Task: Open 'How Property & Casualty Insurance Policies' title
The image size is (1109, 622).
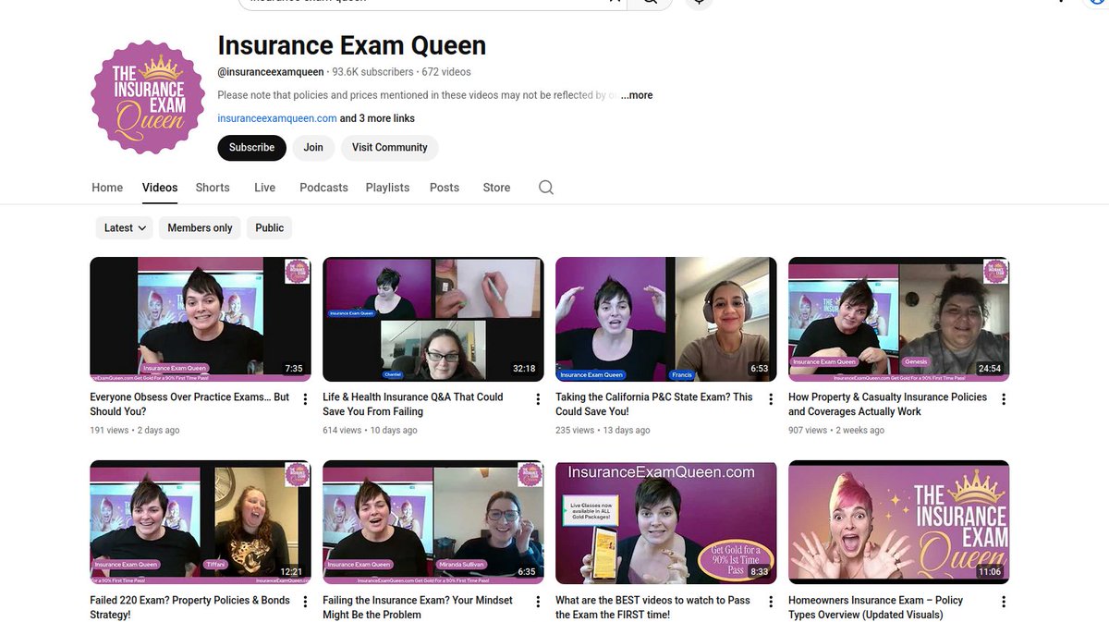Action: 887,404
